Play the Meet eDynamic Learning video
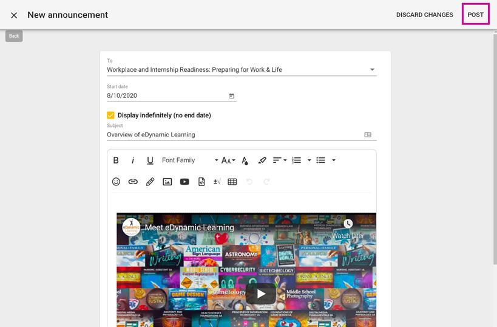 point(261,294)
